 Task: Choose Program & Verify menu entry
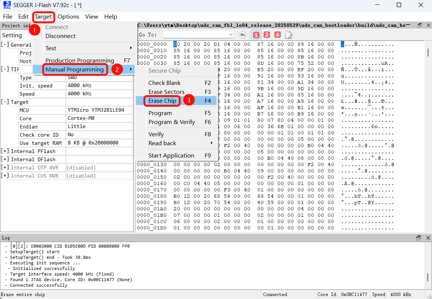tap(172, 122)
